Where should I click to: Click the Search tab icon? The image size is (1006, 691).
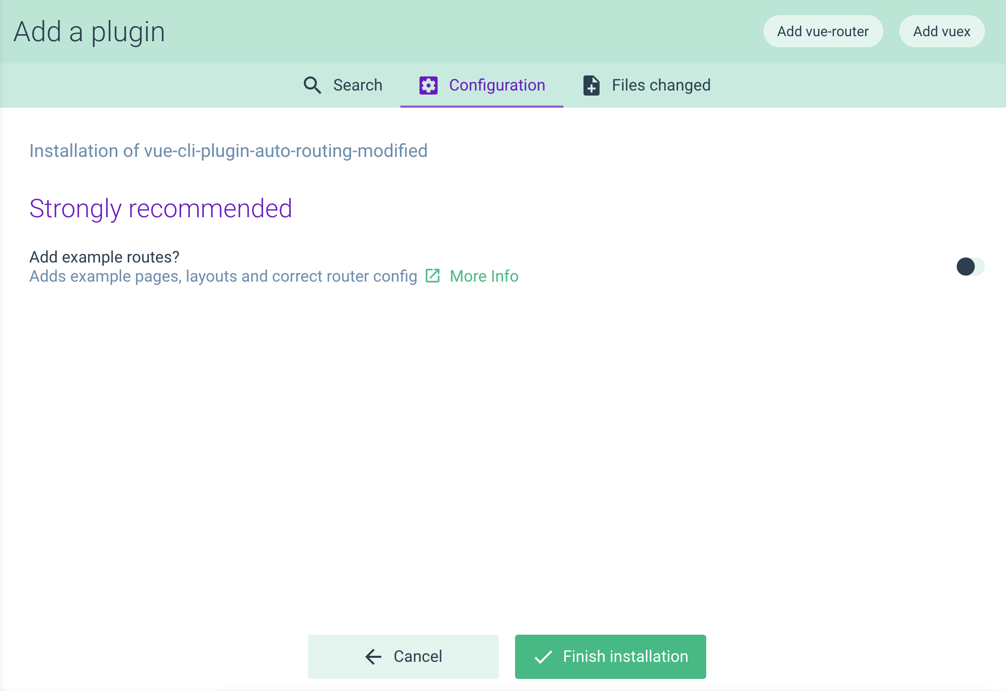tap(313, 85)
